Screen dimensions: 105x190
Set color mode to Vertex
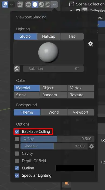click(81, 88)
